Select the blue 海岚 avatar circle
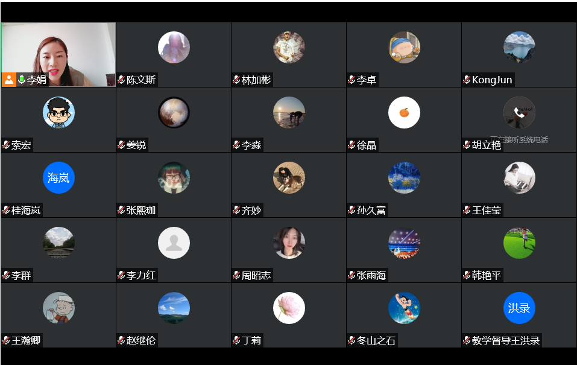The image size is (577, 365). click(x=58, y=178)
